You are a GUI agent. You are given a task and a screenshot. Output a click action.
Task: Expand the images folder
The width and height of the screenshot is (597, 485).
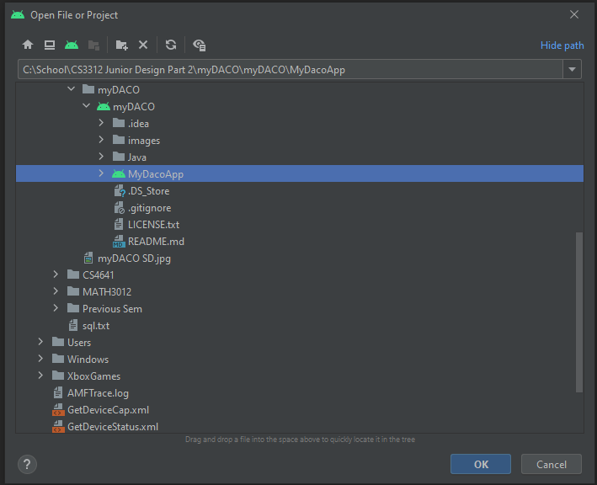[x=101, y=139]
